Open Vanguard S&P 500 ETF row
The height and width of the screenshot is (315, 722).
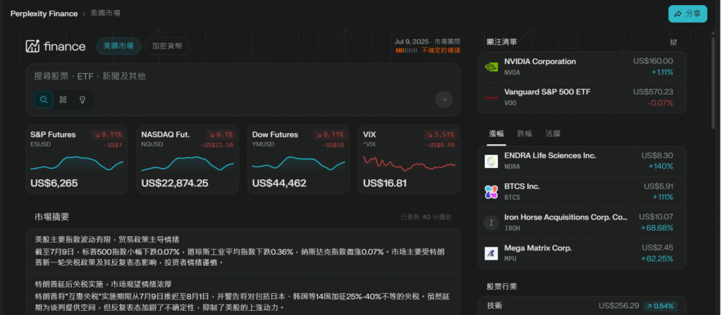point(582,97)
